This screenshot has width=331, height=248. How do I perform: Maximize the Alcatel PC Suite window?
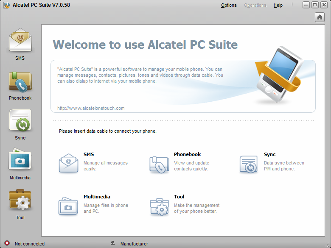click(x=315, y=5)
